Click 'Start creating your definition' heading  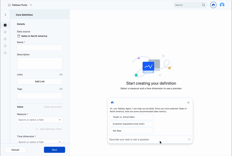(151, 83)
